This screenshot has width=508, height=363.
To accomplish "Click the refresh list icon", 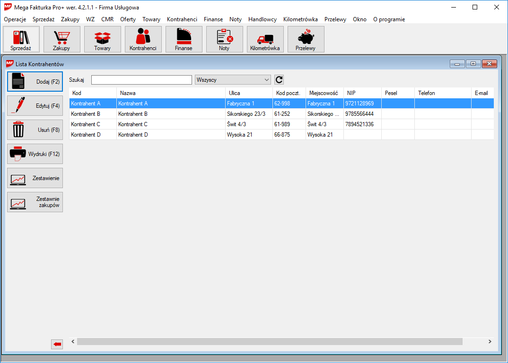I will pos(279,80).
